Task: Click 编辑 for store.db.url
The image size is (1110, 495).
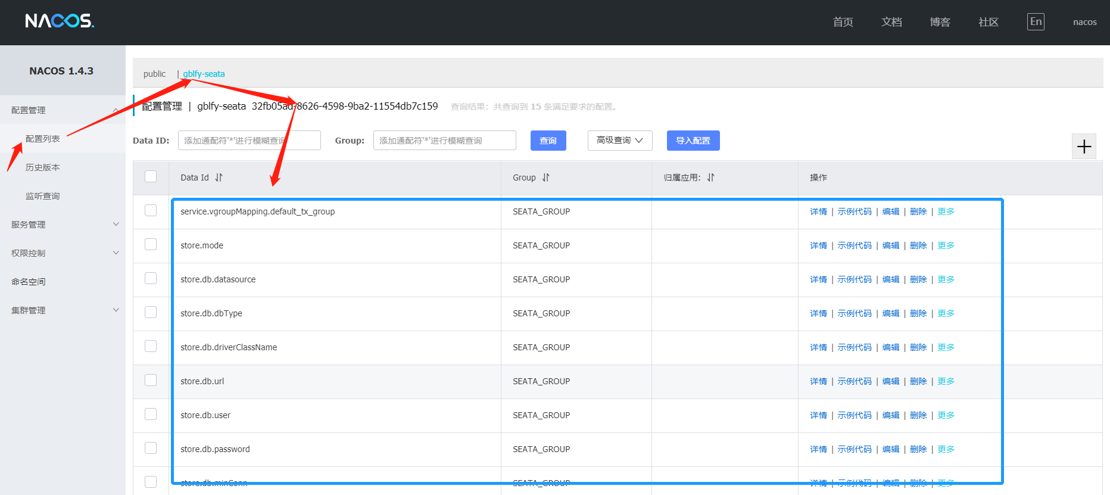Action: (891, 381)
